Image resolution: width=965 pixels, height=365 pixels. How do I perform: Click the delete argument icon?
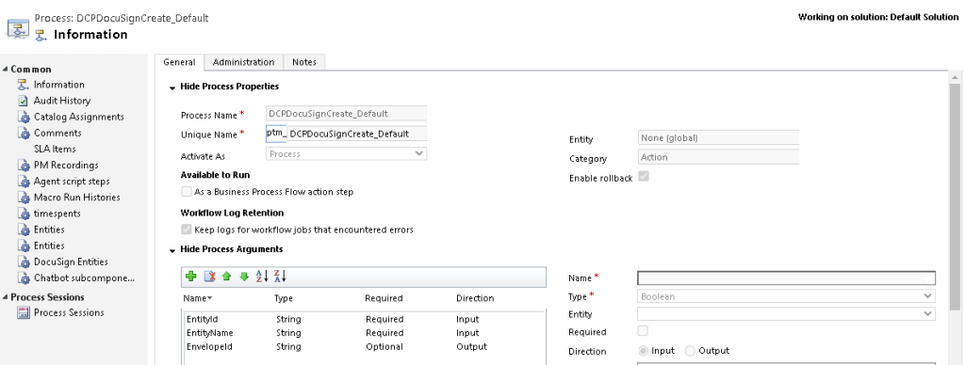pos(209,277)
